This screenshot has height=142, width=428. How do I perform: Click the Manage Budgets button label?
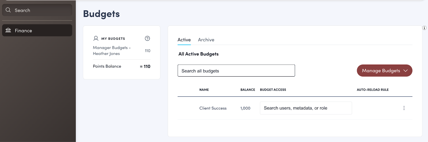pyautogui.click(x=381, y=71)
